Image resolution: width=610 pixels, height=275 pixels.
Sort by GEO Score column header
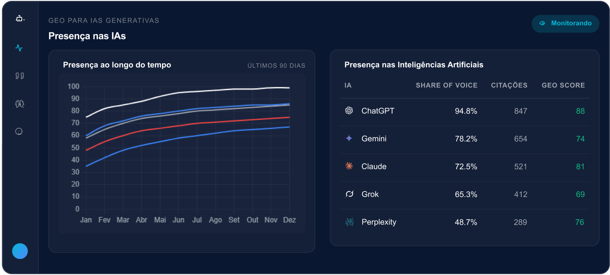pyautogui.click(x=563, y=85)
